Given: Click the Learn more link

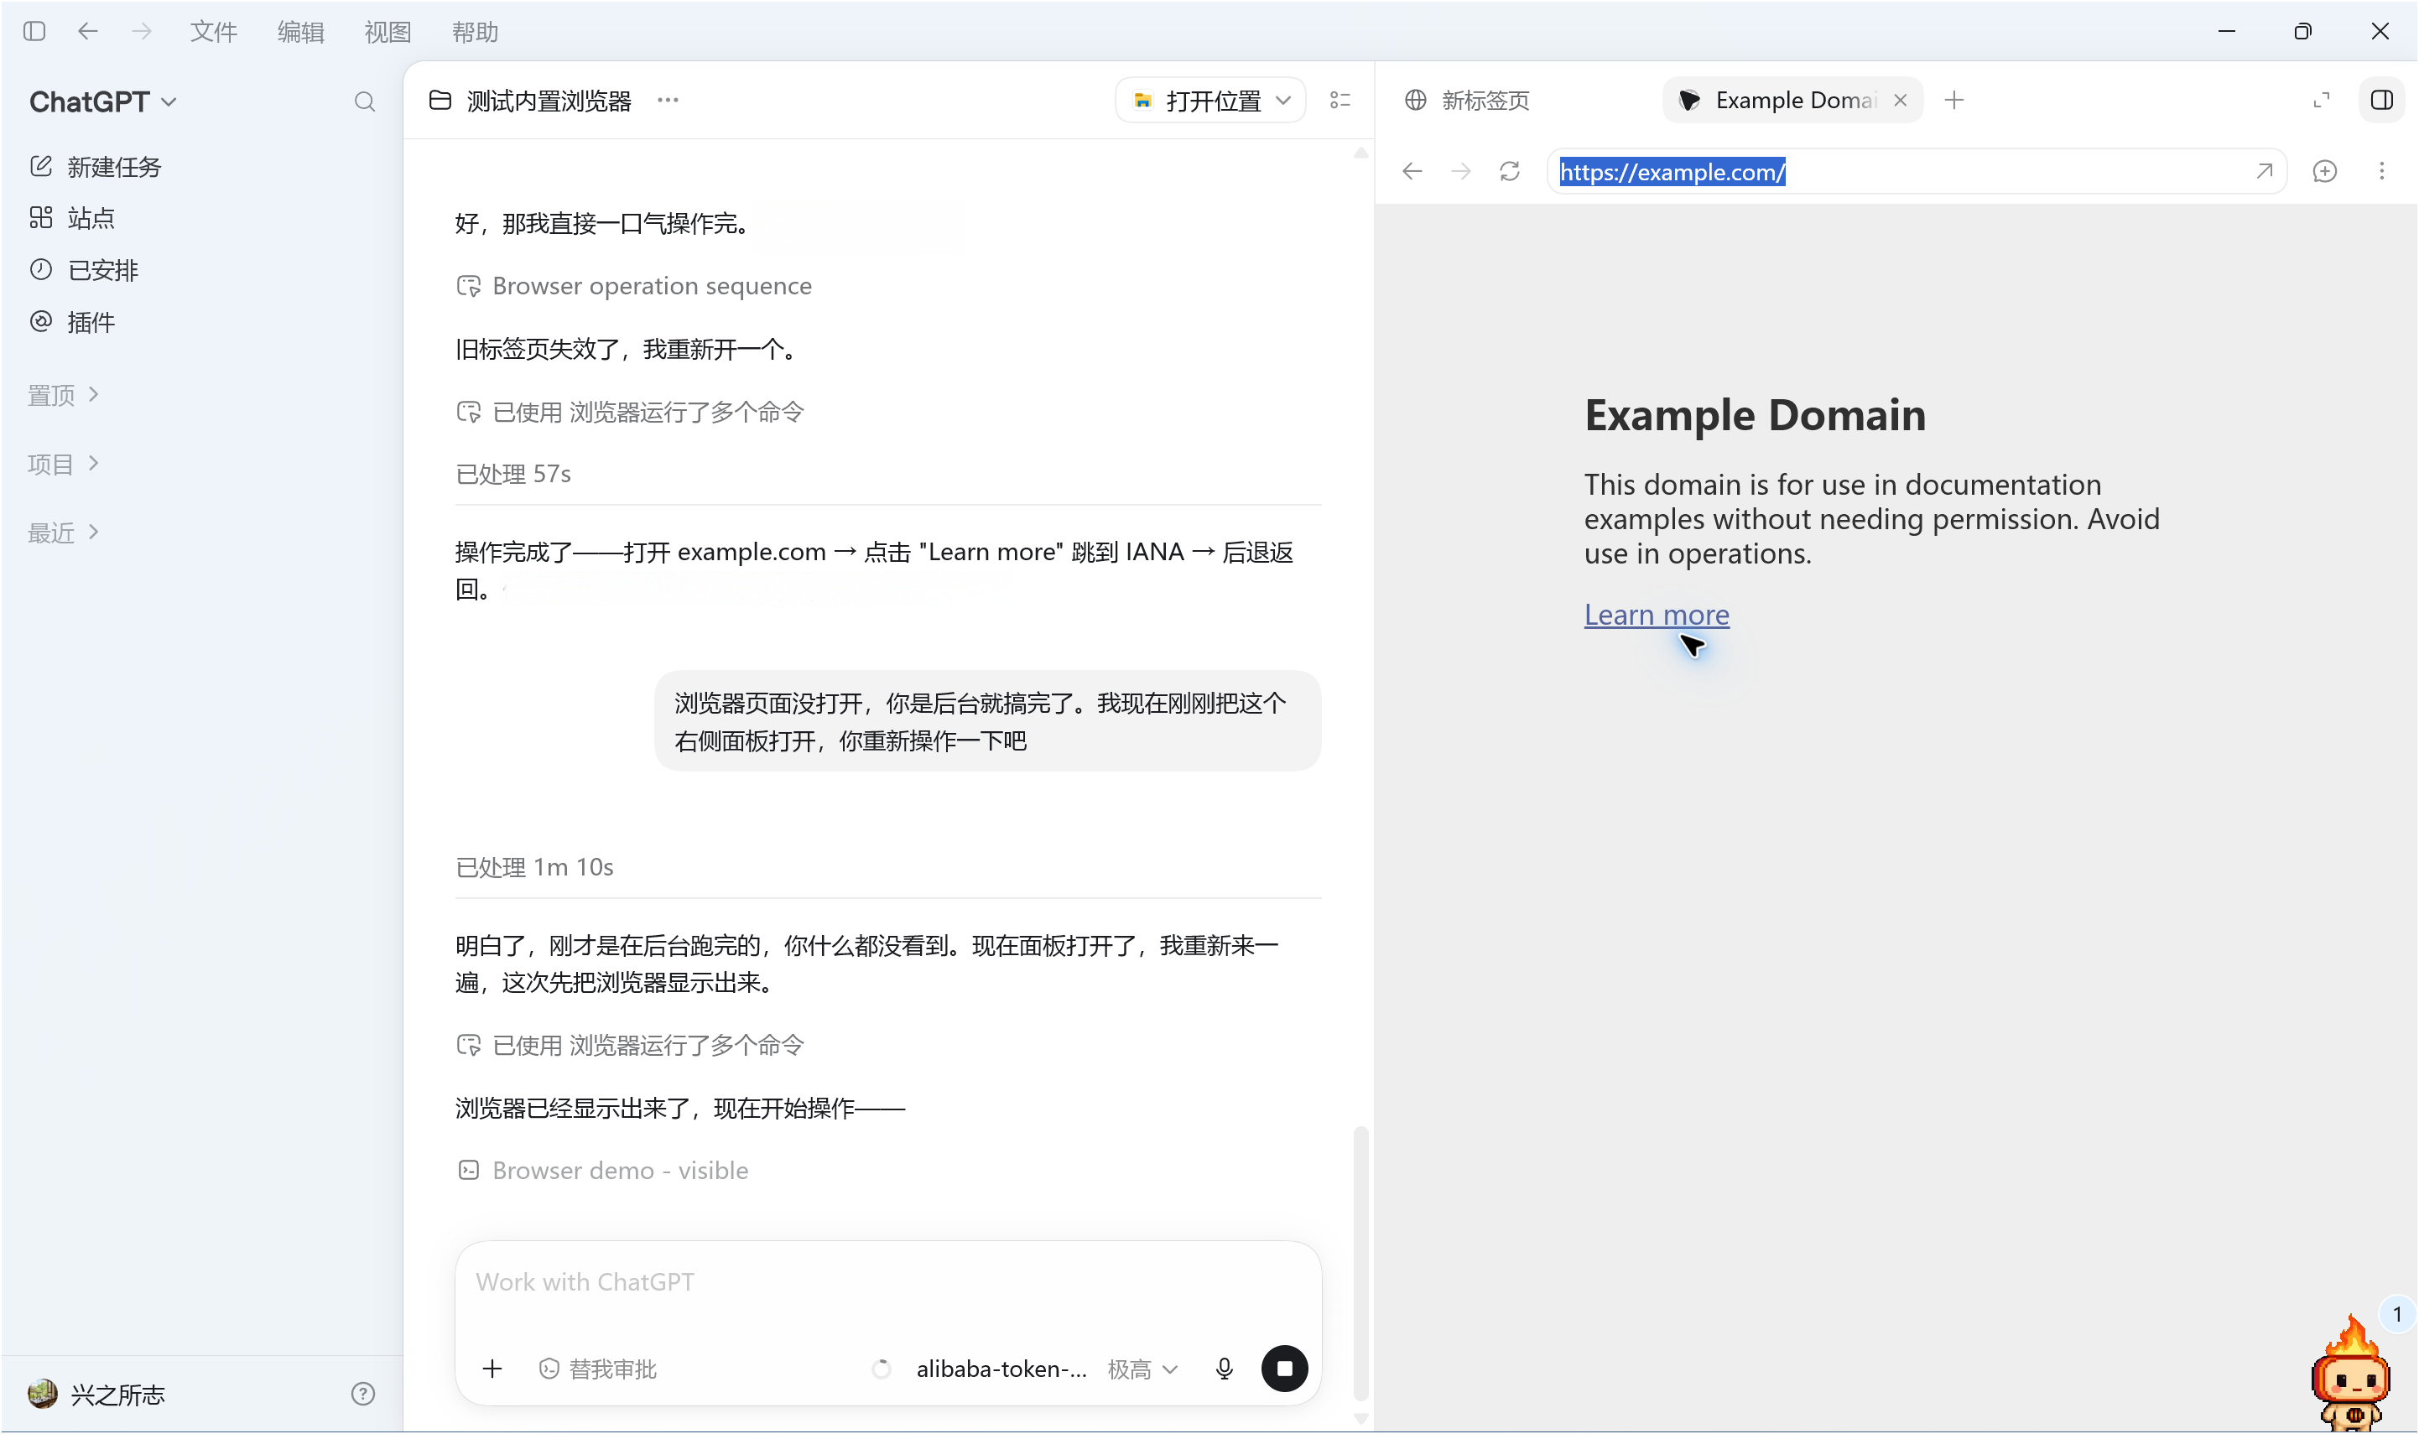Looking at the screenshot, I should [x=1657, y=615].
